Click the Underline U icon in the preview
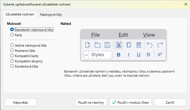190x110 pixels. tap(139, 55)
